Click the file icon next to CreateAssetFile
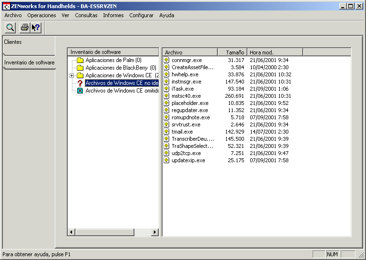 (166, 67)
